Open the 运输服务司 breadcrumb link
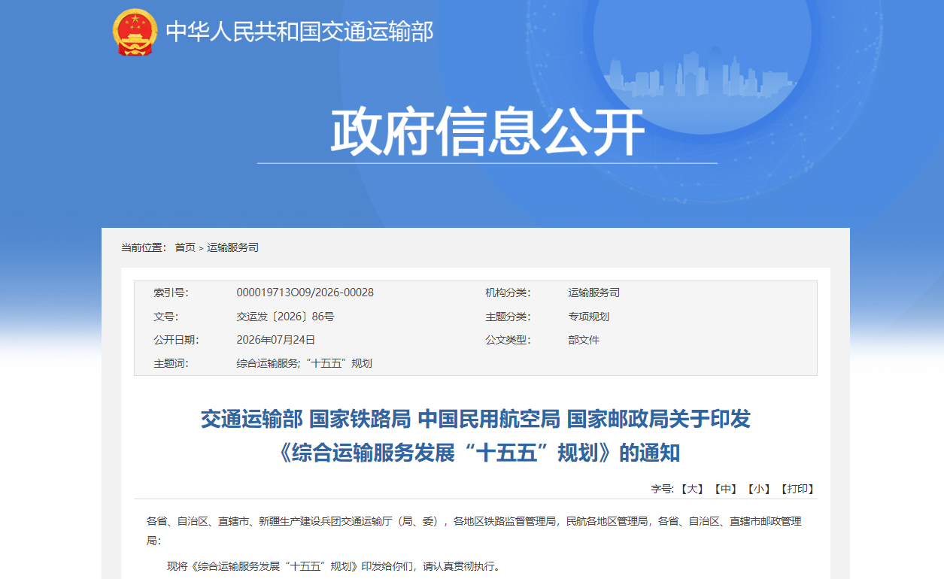Viewport: 944px width, 579px height. [x=232, y=247]
